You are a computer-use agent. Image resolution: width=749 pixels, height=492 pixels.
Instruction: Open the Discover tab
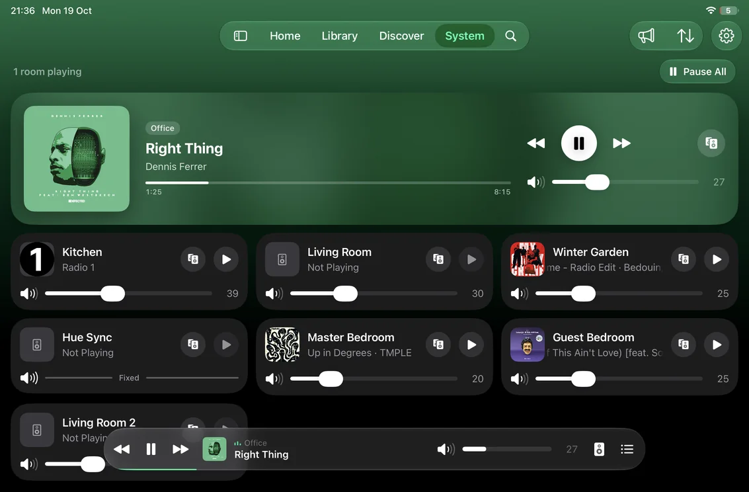pos(401,36)
